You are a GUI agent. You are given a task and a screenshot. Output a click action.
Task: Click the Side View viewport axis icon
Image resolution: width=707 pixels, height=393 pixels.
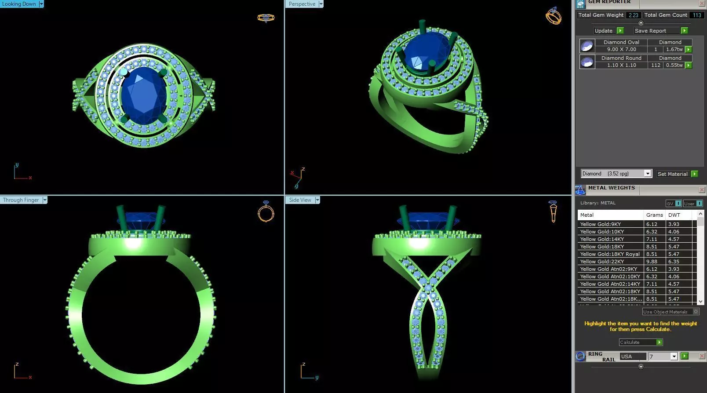tap(310, 371)
